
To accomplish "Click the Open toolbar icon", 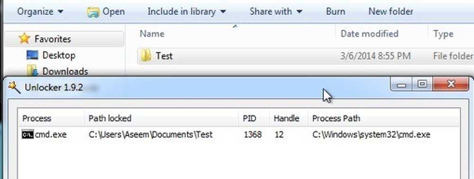I will (x=93, y=12).
